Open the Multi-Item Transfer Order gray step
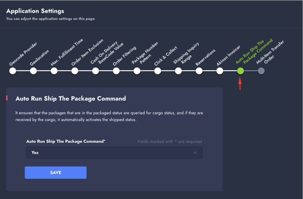The image size is (303, 199). 261,71
